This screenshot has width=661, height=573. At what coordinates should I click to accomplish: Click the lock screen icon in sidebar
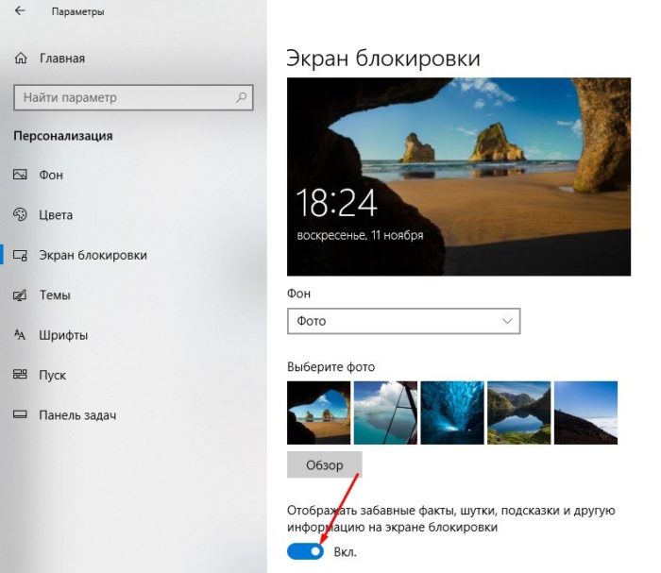tap(20, 255)
